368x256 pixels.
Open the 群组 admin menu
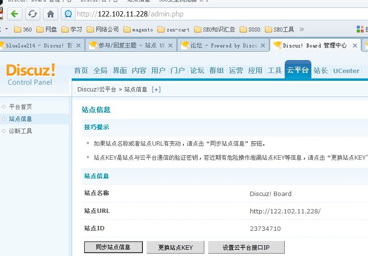tap(216, 70)
